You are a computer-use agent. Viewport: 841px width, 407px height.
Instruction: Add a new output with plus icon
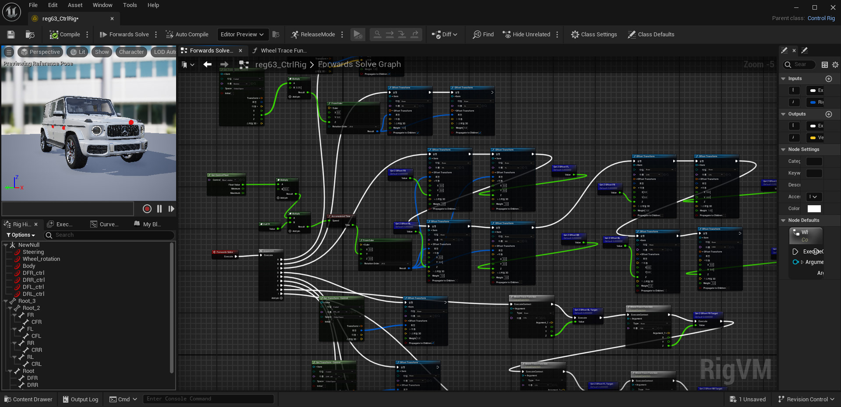829,114
